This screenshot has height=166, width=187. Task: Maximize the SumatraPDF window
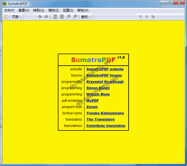pos(170,3)
